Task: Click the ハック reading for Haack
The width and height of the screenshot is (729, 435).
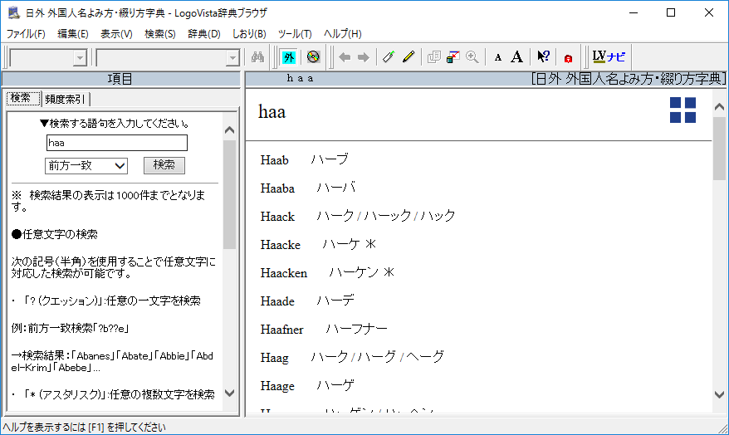Action: click(438, 216)
